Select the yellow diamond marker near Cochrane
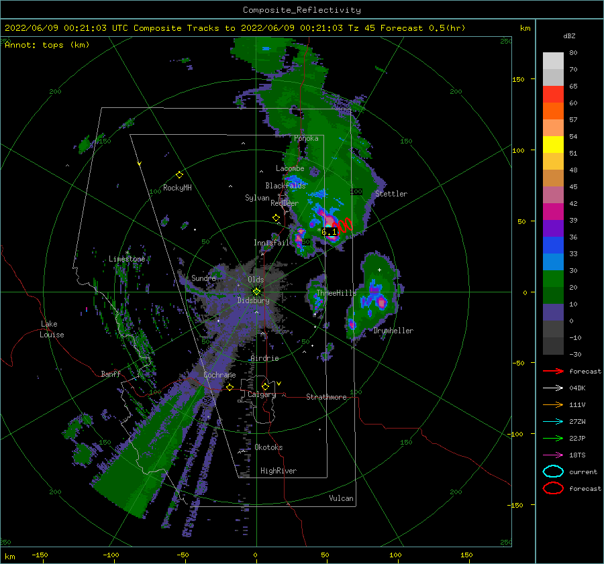Image resolution: width=604 pixels, height=564 pixels. [x=230, y=387]
